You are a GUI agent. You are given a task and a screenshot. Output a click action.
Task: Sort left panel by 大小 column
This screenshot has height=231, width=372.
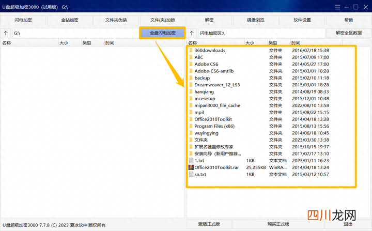point(70,43)
